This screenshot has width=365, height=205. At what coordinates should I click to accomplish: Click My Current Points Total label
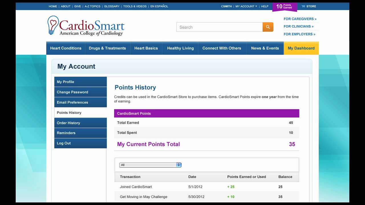(148, 144)
